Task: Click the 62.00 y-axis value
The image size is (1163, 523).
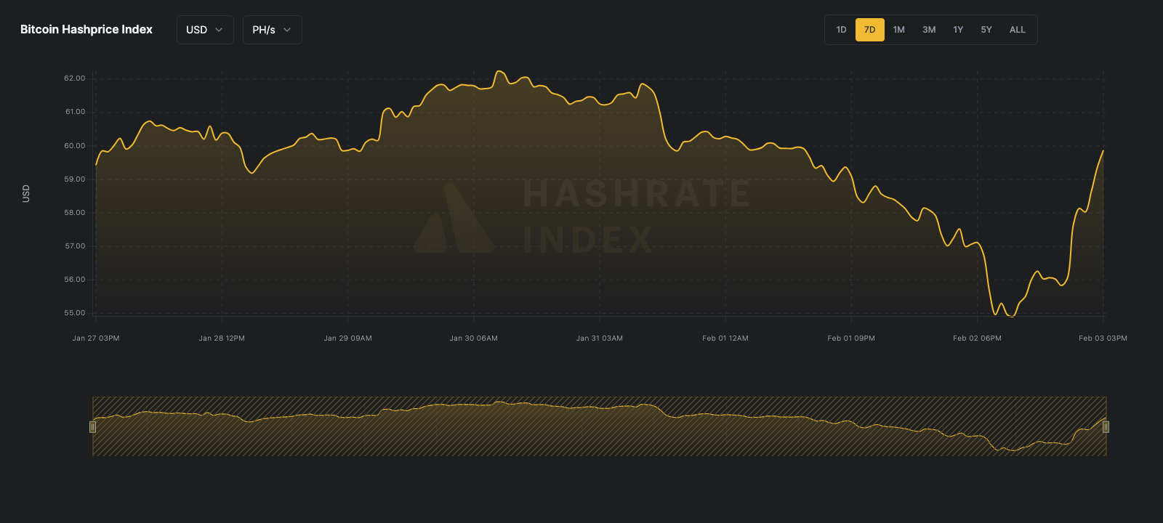Action: (x=75, y=78)
